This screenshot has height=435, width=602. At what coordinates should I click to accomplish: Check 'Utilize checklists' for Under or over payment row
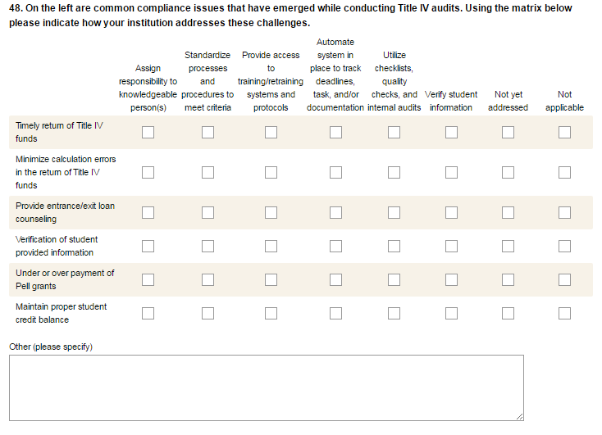click(394, 279)
